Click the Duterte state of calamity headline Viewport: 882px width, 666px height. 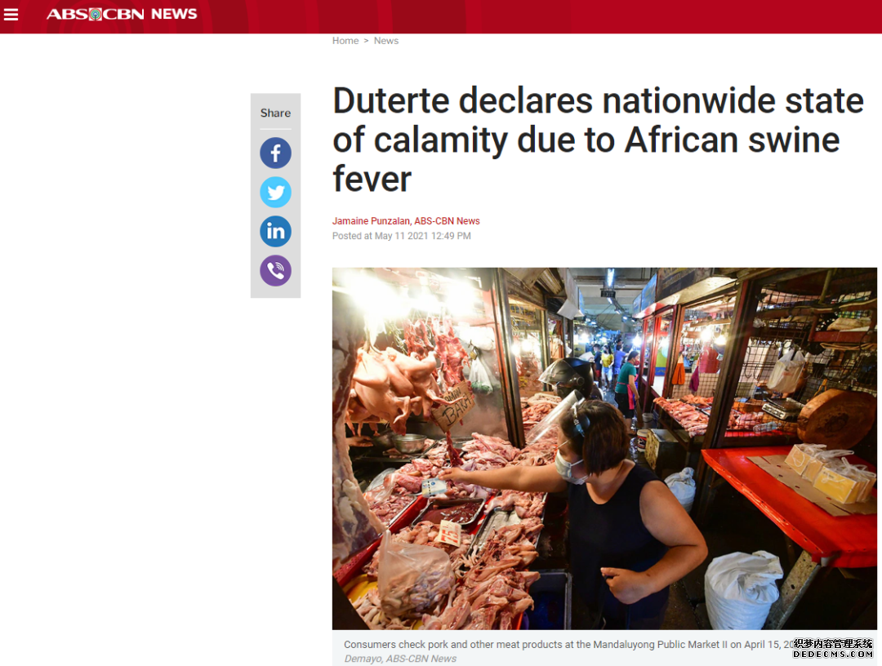[598, 140]
